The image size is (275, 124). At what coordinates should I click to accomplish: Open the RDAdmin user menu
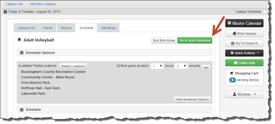tap(244, 94)
